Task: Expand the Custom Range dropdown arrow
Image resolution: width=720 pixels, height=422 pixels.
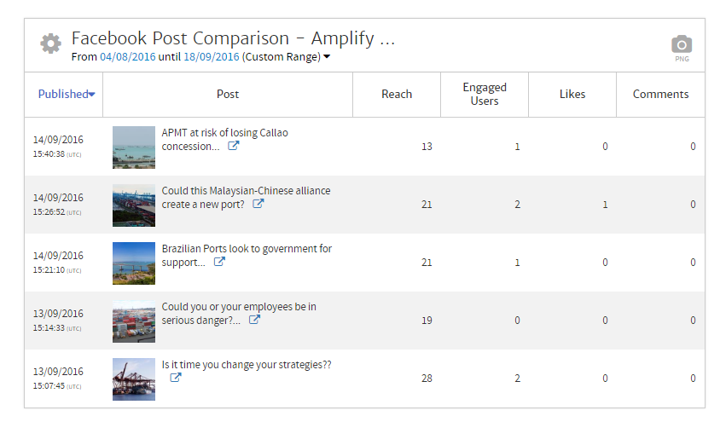Action: point(327,58)
